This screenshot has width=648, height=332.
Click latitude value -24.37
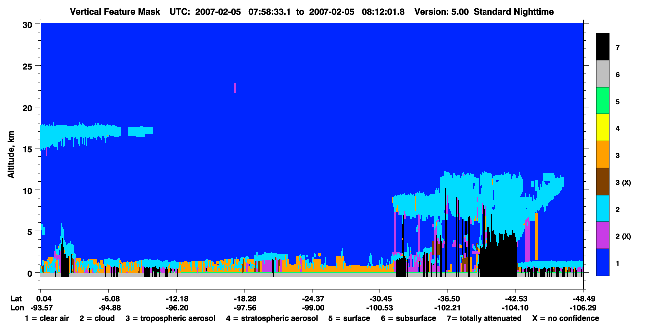pos(312,299)
